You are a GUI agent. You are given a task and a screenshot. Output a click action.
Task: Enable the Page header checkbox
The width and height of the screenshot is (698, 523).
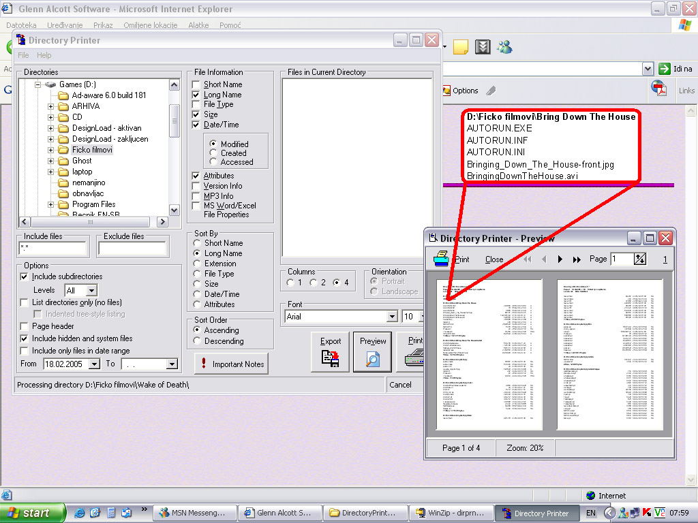[25, 326]
